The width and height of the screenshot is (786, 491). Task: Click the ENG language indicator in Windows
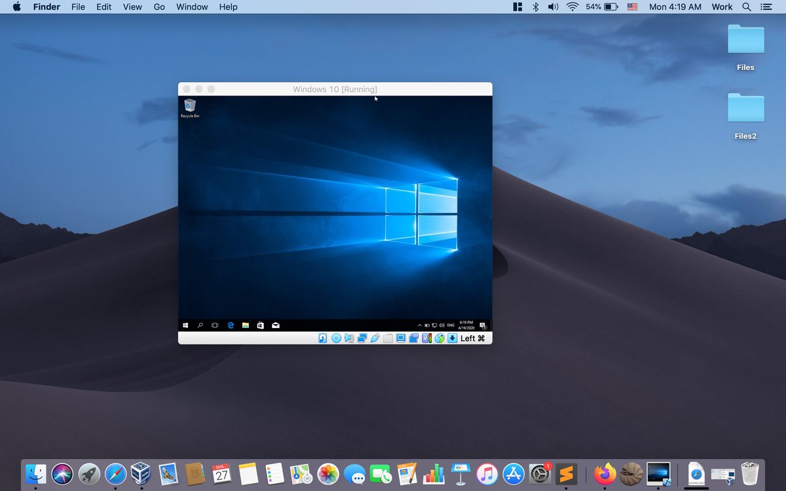point(451,325)
